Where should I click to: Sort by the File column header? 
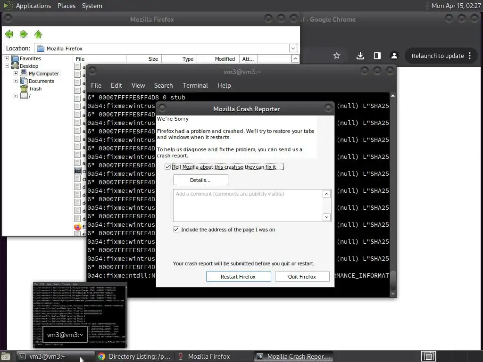pos(100,59)
